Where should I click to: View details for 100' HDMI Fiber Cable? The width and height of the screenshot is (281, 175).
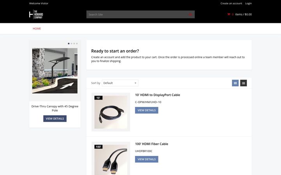coord(147,159)
